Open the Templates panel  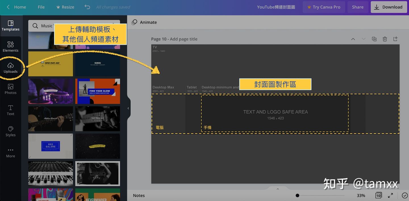tap(11, 26)
